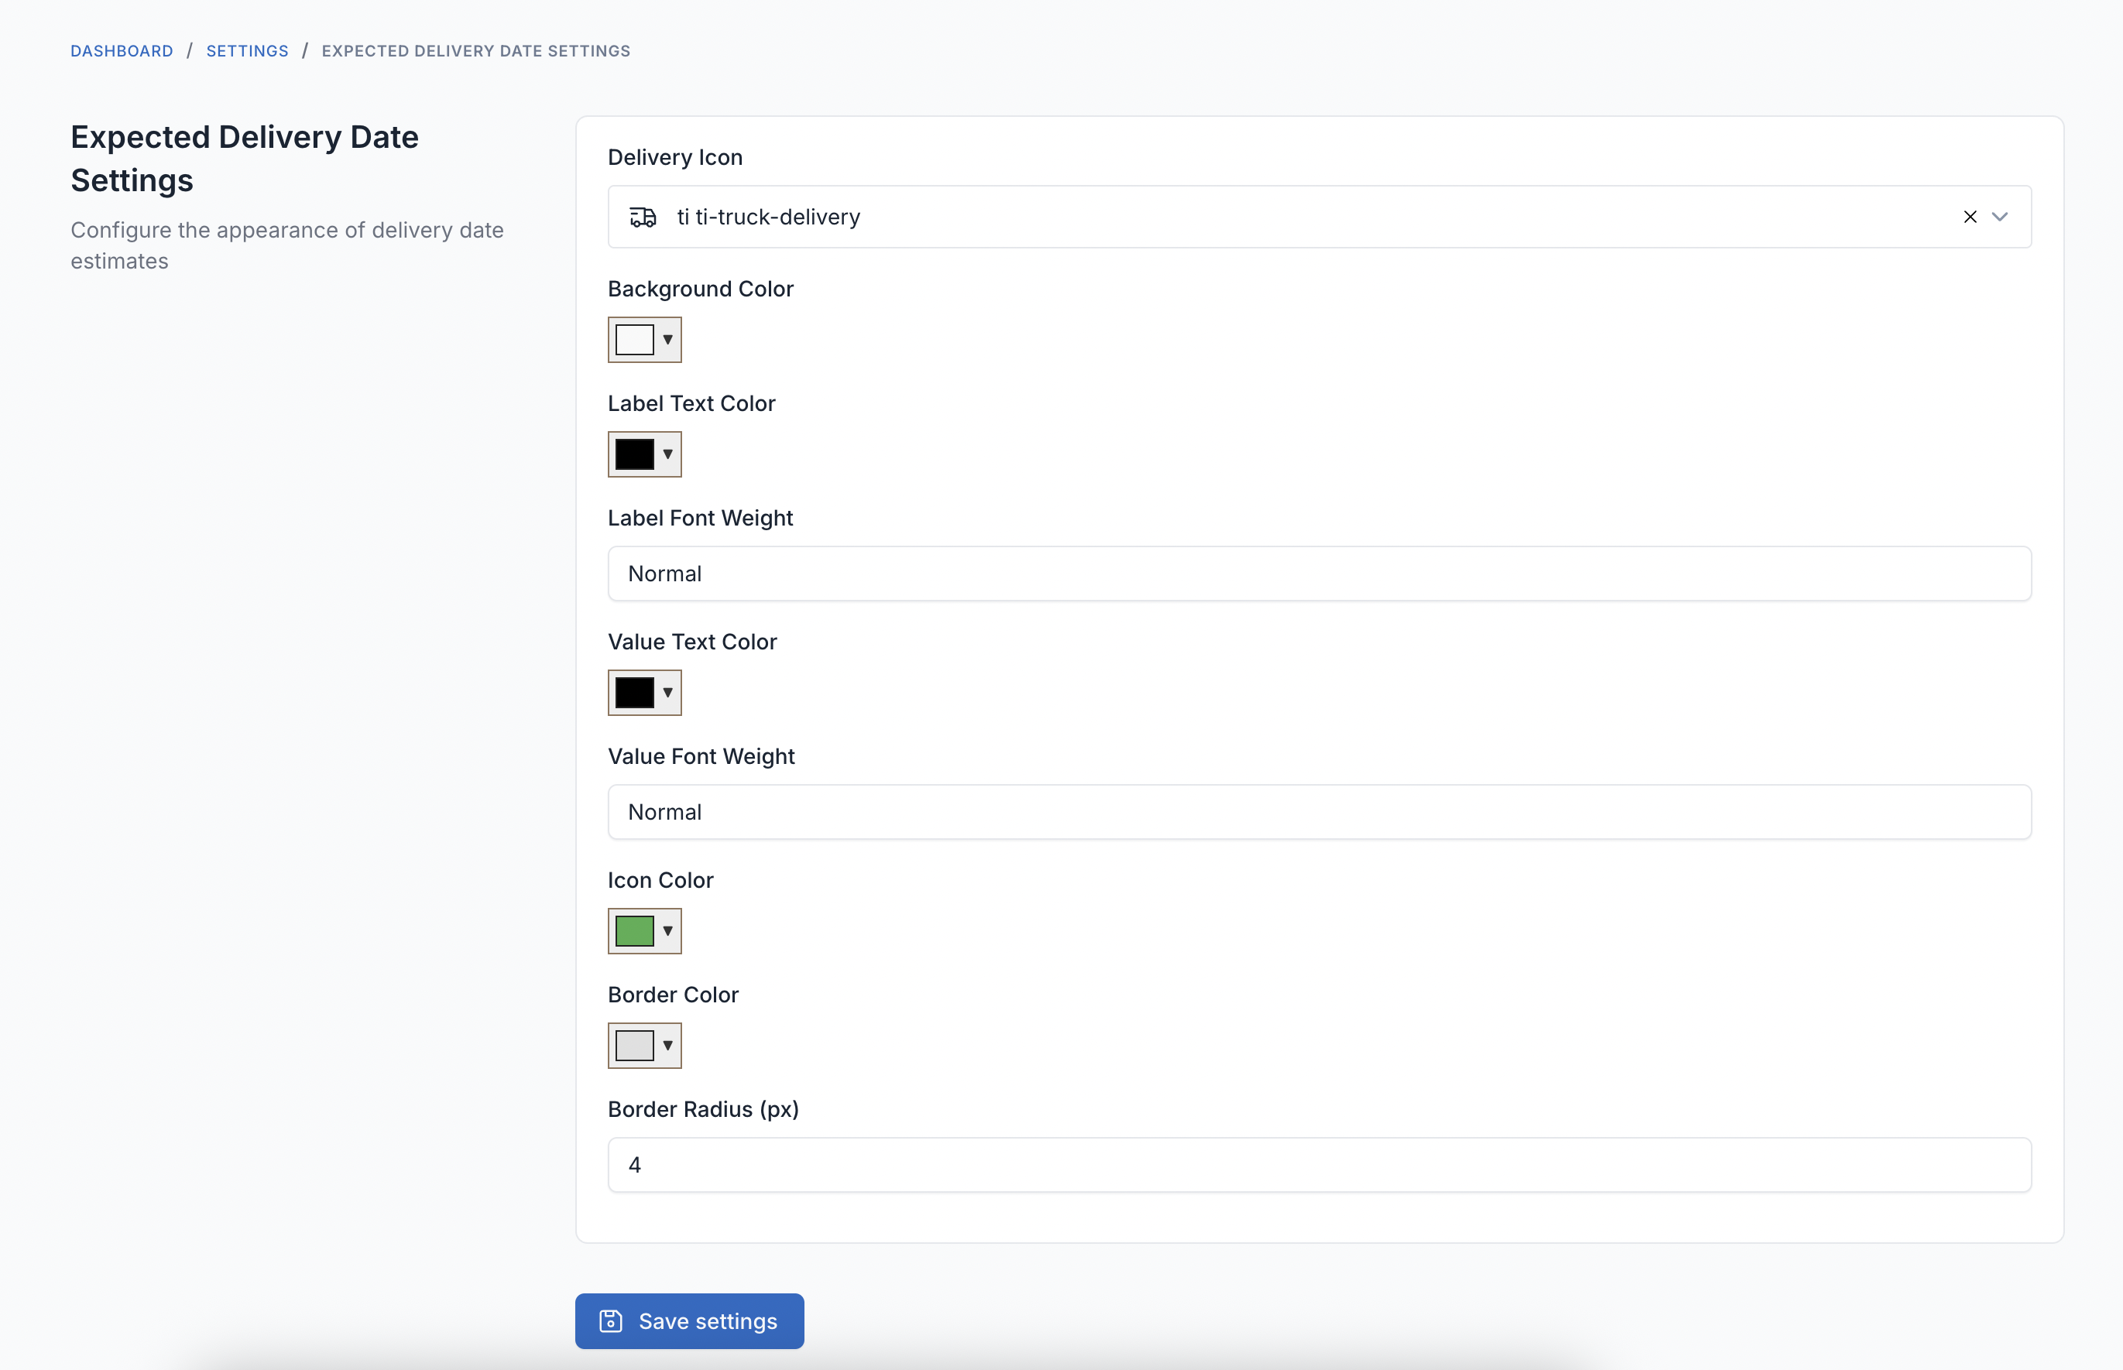Click arrow beside Background Color swatch
This screenshot has height=1370, width=2123.
click(x=667, y=340)
